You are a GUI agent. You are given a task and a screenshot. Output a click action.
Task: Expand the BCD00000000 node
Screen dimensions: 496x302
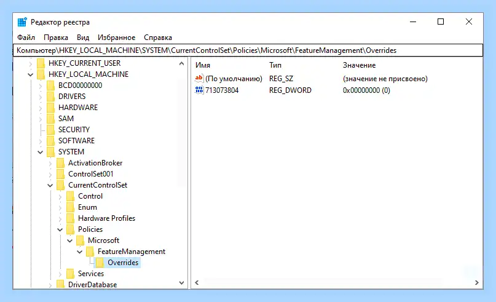pos(41,85)
